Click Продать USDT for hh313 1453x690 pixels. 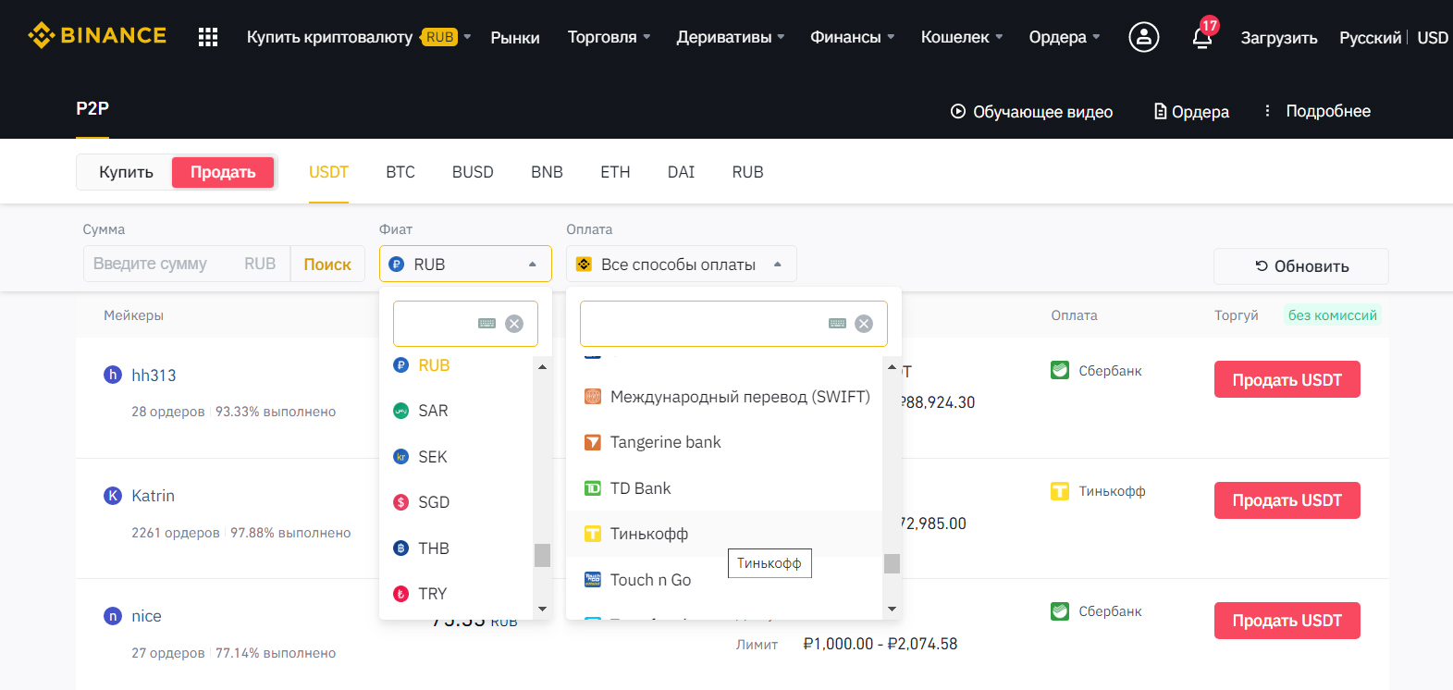click(x=1287, y=379)
